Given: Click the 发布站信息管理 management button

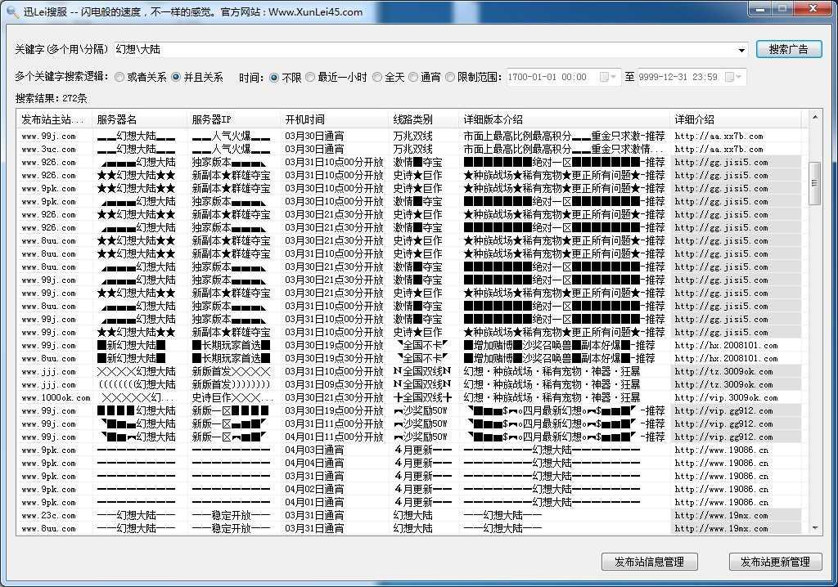Looking at the screenshot, I should 649,562.
